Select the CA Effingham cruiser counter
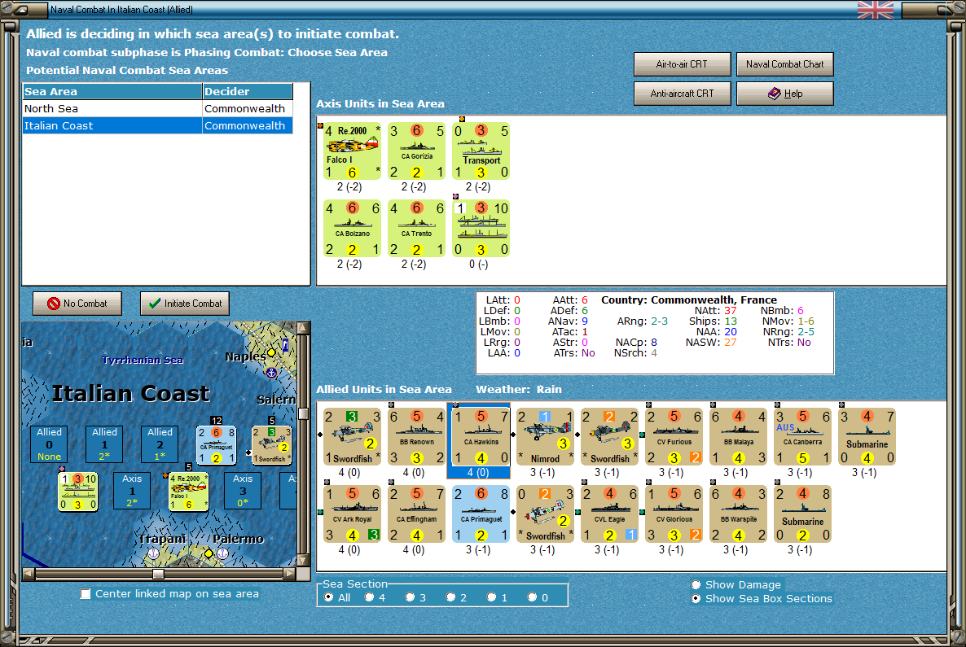This screenshot has height=647, width=966. pyautogui.click(x=416, y=514)
